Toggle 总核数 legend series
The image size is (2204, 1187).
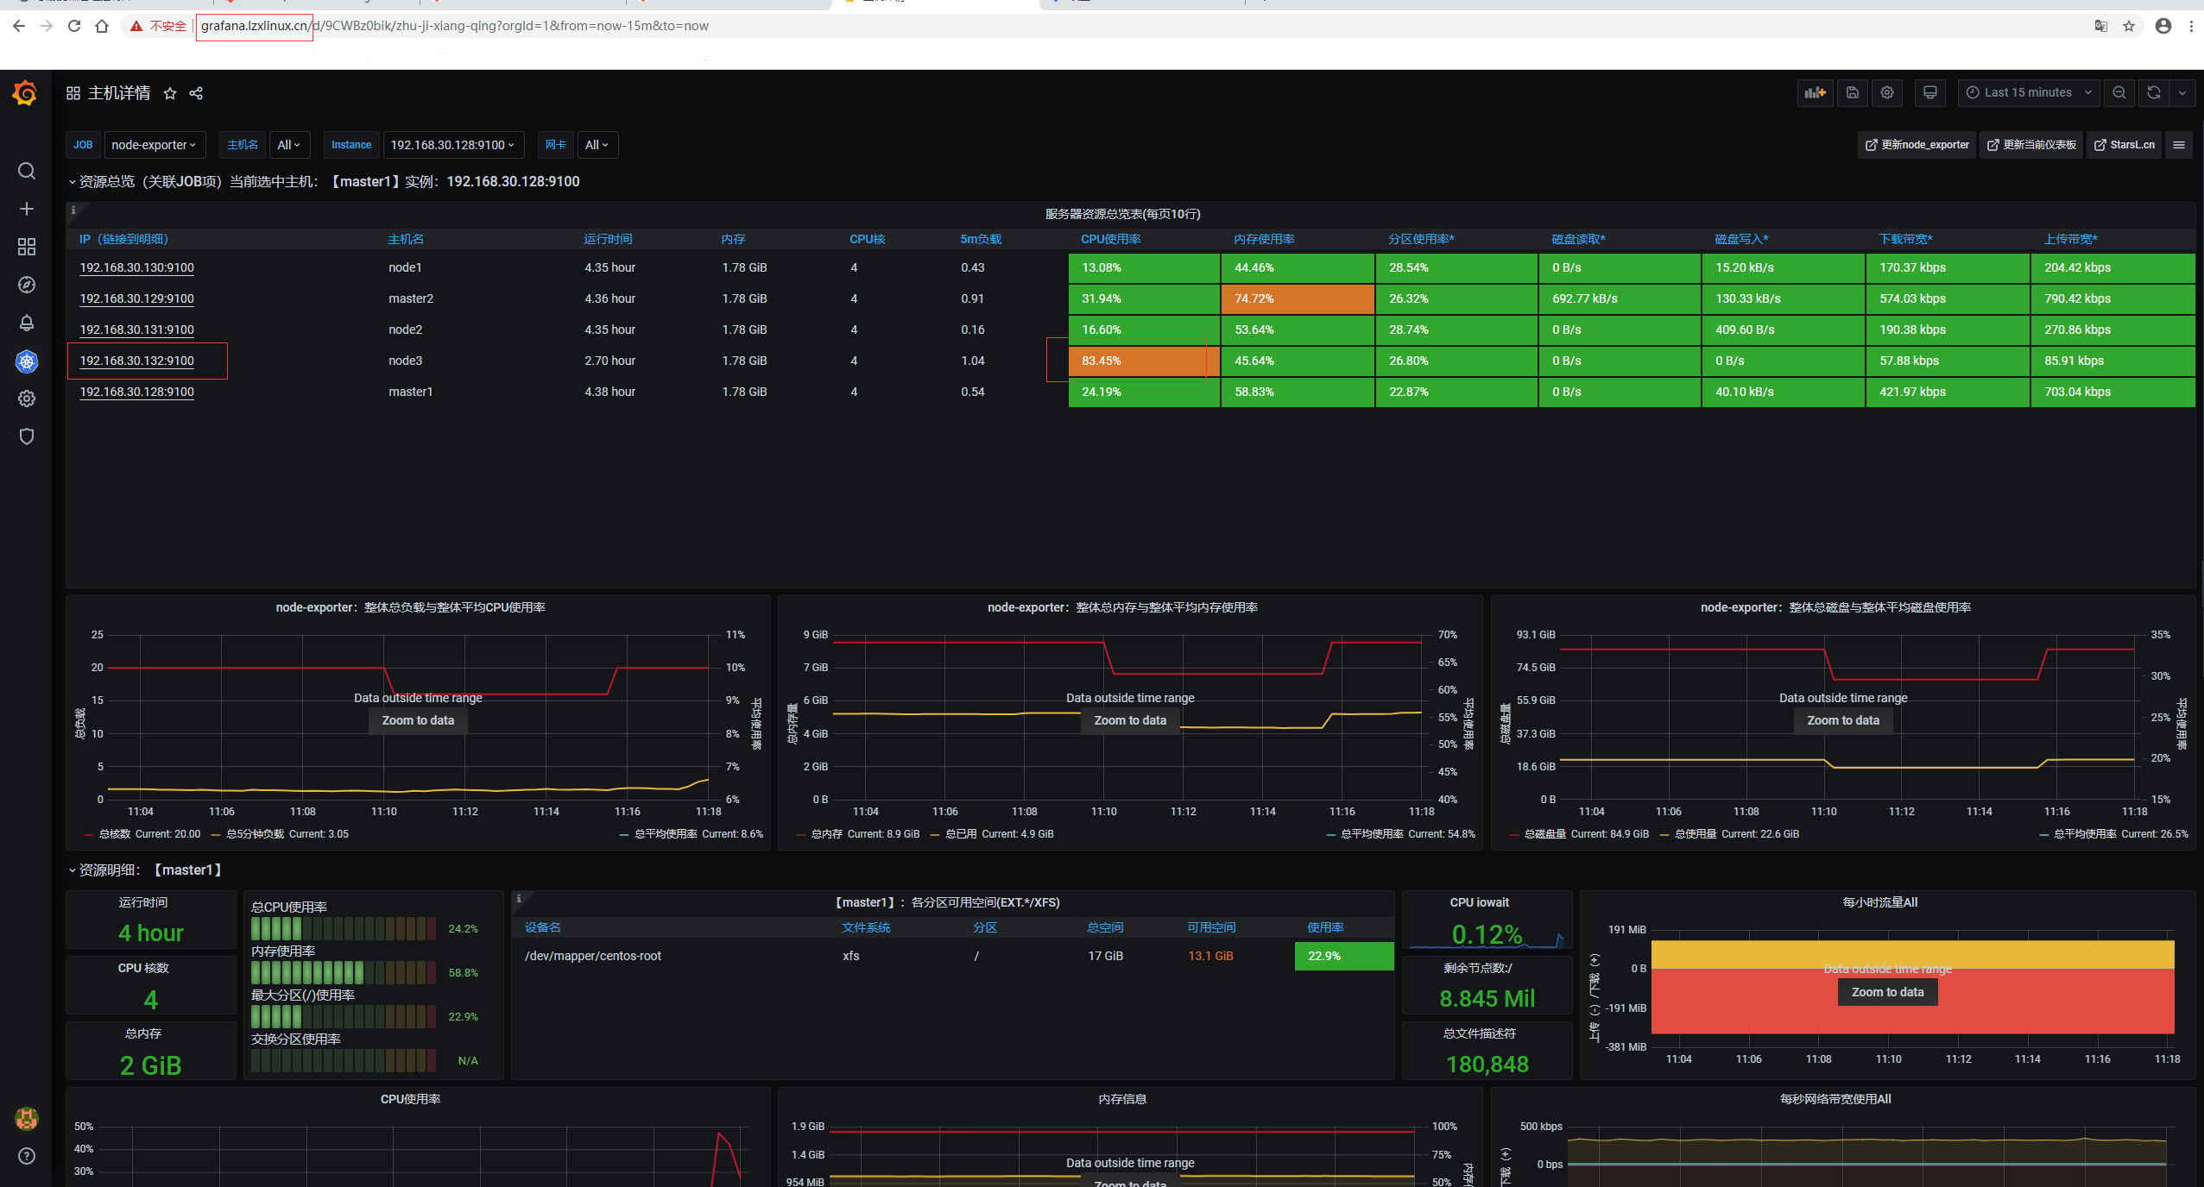(115, 834)
